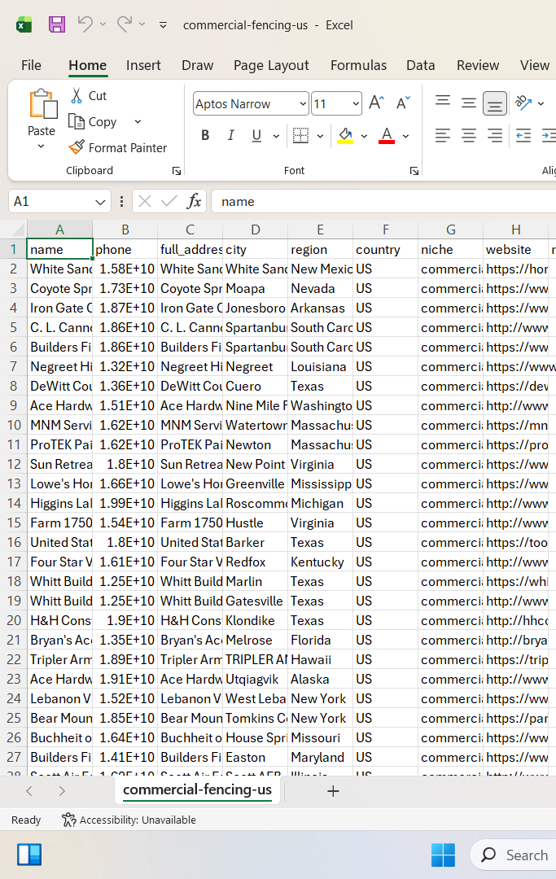The width and height of the screenshot is (556, 879).
Task: Open Font settings dialog launcher
Action: tap(414, 171)
